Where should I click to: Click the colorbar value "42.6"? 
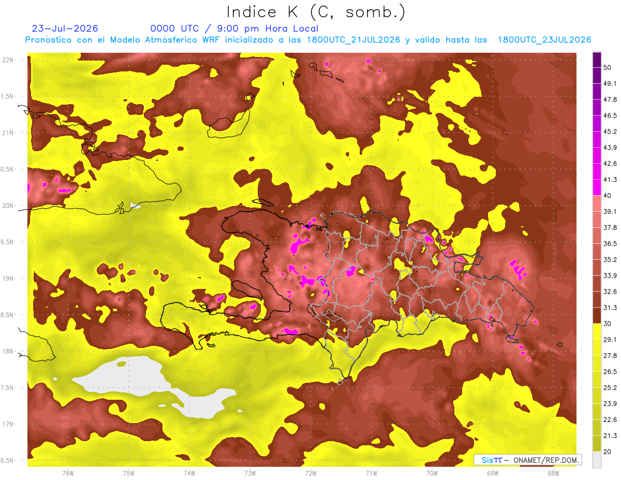click(610, 163)
